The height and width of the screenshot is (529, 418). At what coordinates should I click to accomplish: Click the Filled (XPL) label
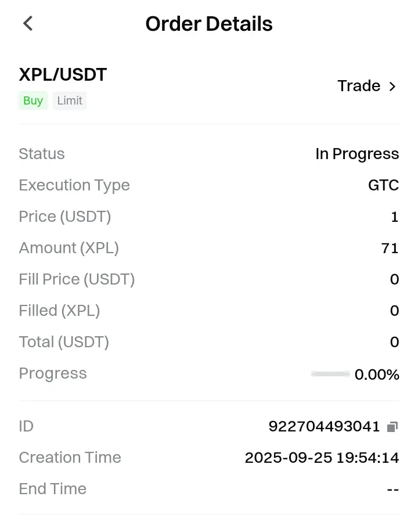(59, 311)
